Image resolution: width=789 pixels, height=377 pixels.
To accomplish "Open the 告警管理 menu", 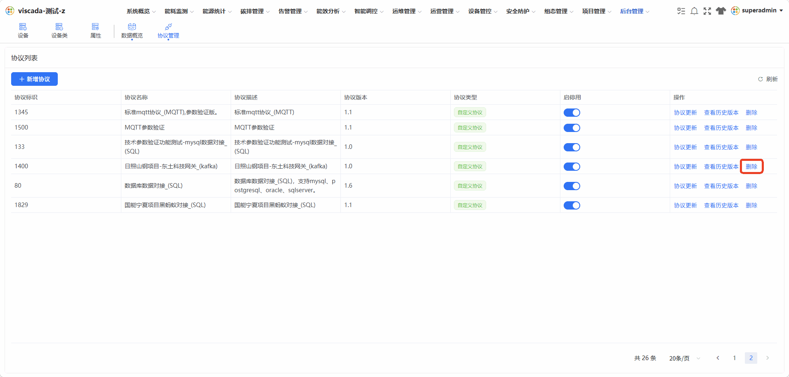I will click(293, 11).
